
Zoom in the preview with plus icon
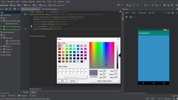click(173, 13)
